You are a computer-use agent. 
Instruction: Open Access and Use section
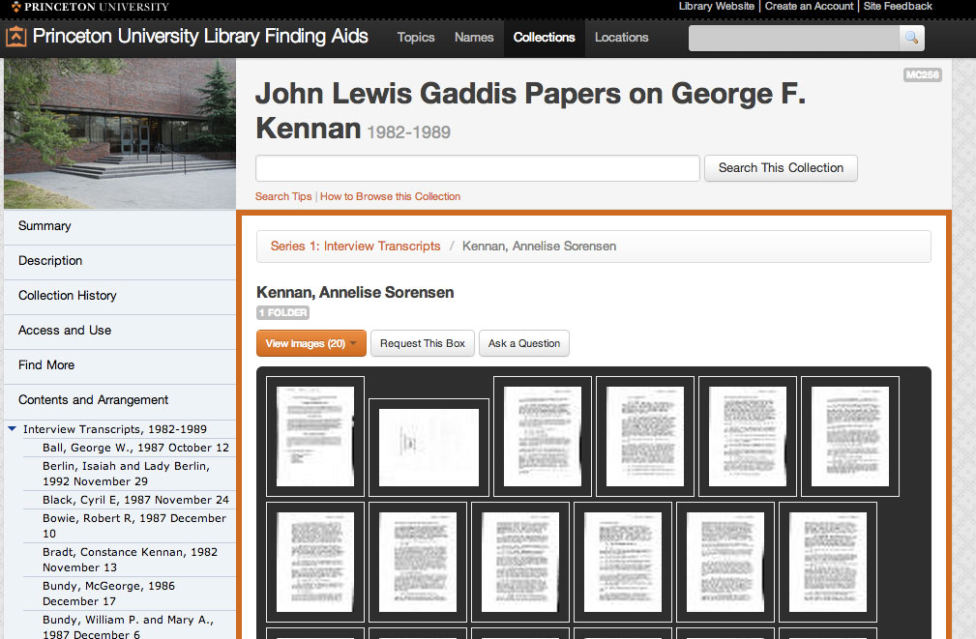pyautogui.click(x=120, y=331)
